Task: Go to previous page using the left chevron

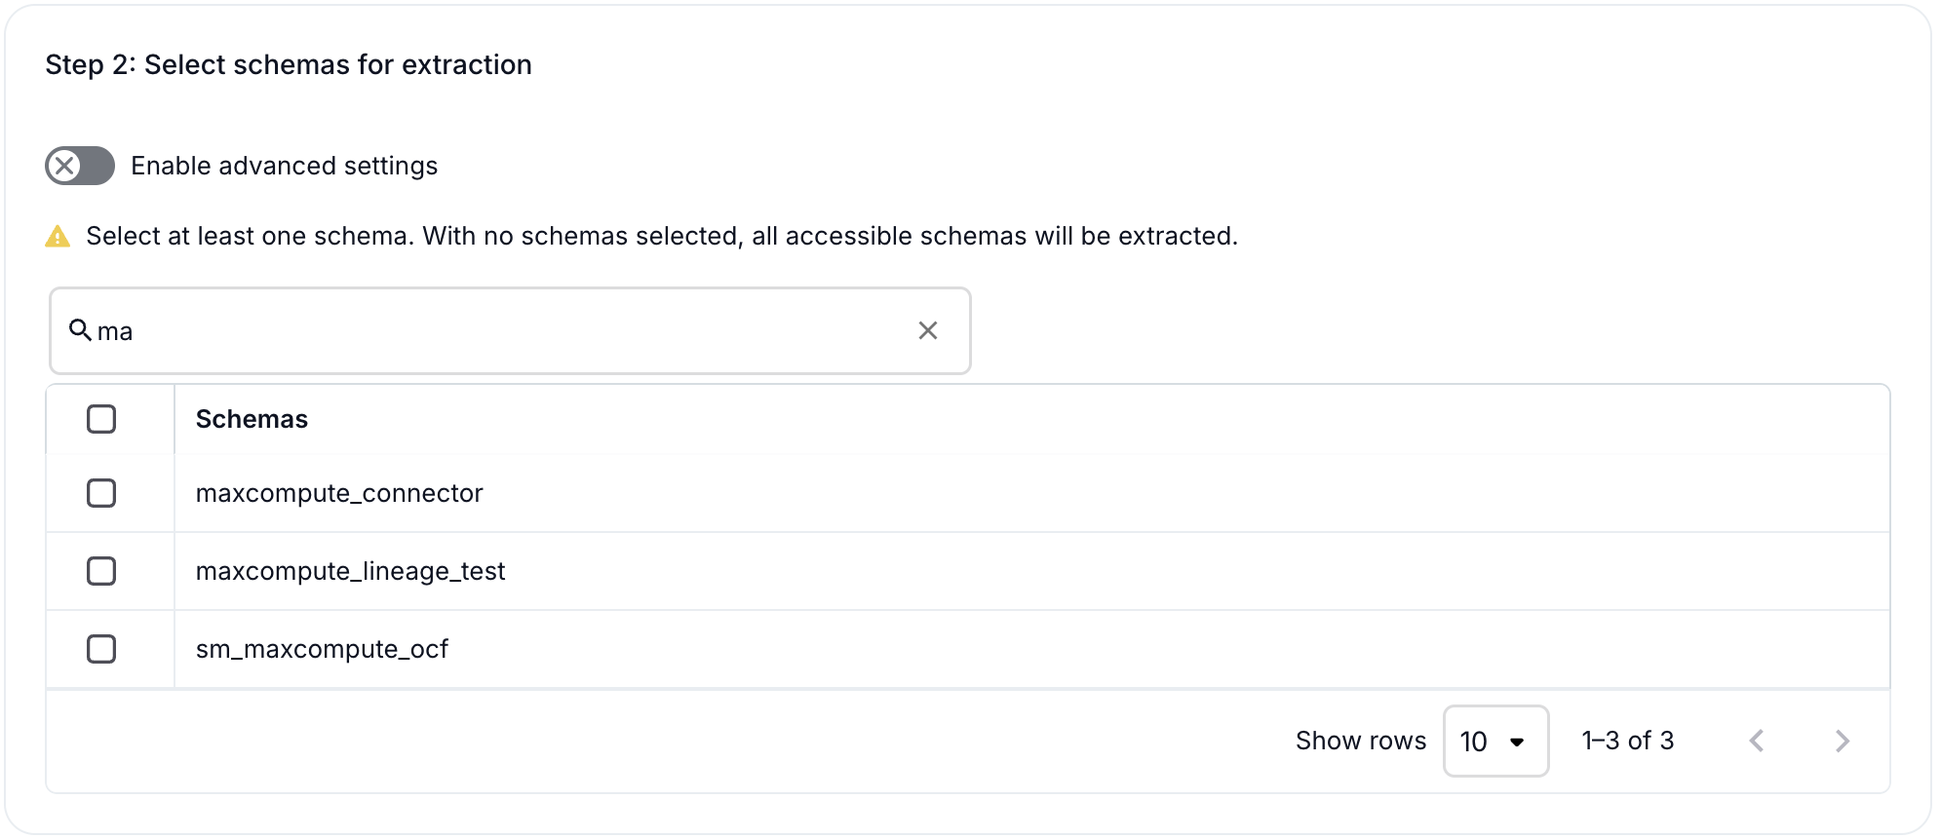Action: (x=1757, y=741)
